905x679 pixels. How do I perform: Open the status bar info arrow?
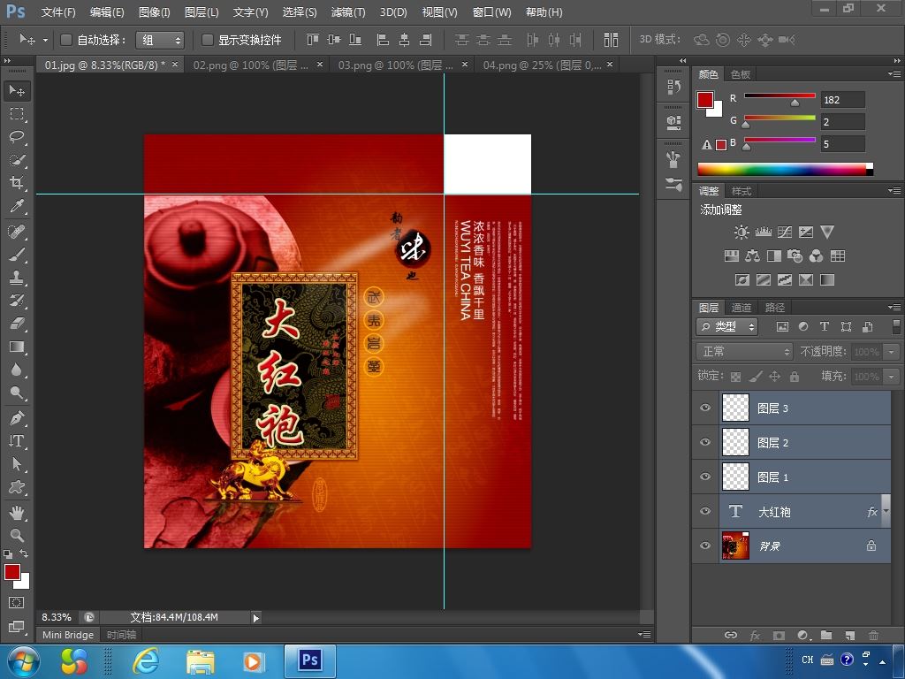(255, 618)
